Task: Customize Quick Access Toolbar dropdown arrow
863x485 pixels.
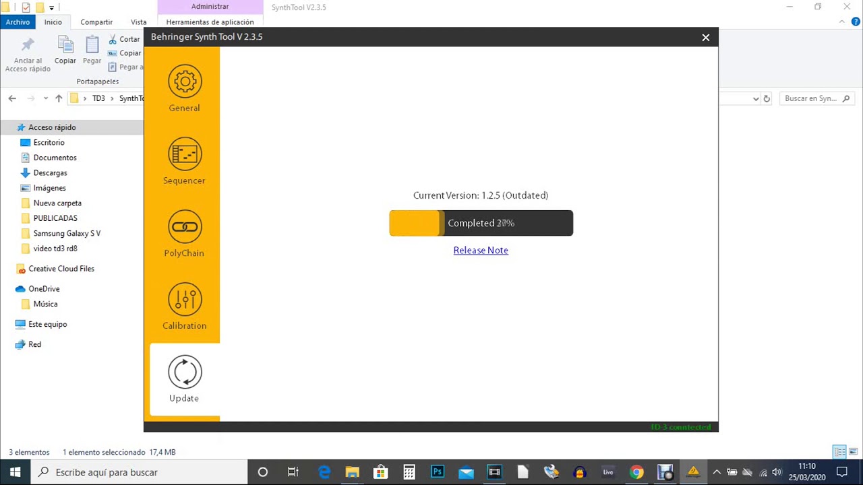Action: [x=51, y=7]
